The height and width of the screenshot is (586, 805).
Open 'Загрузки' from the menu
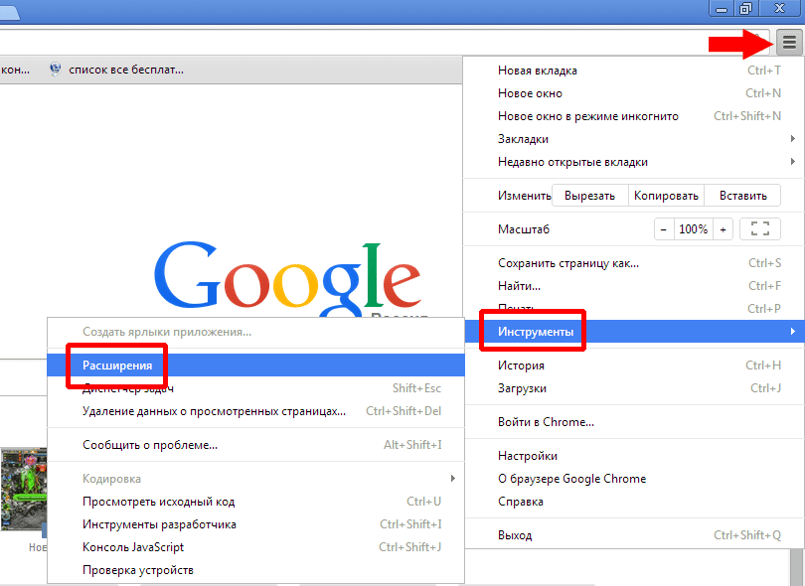click(x=634, y=388)
